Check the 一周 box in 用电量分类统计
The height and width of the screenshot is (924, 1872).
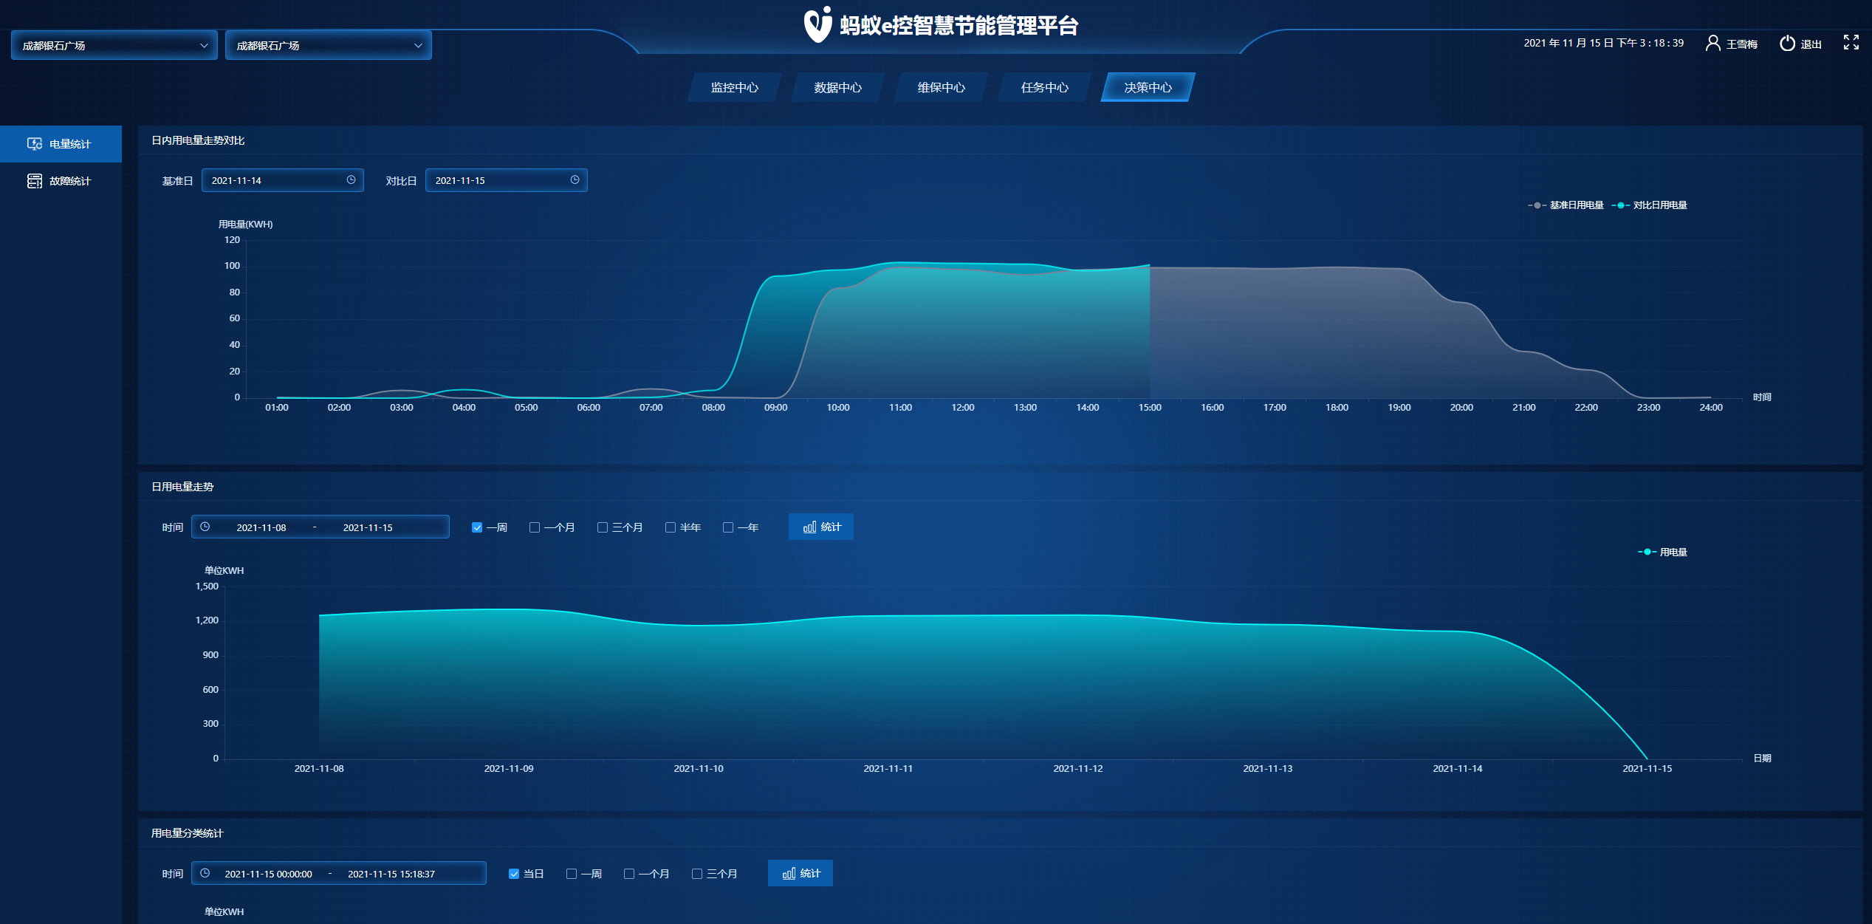pyautogui.click(x=572, y=874)
